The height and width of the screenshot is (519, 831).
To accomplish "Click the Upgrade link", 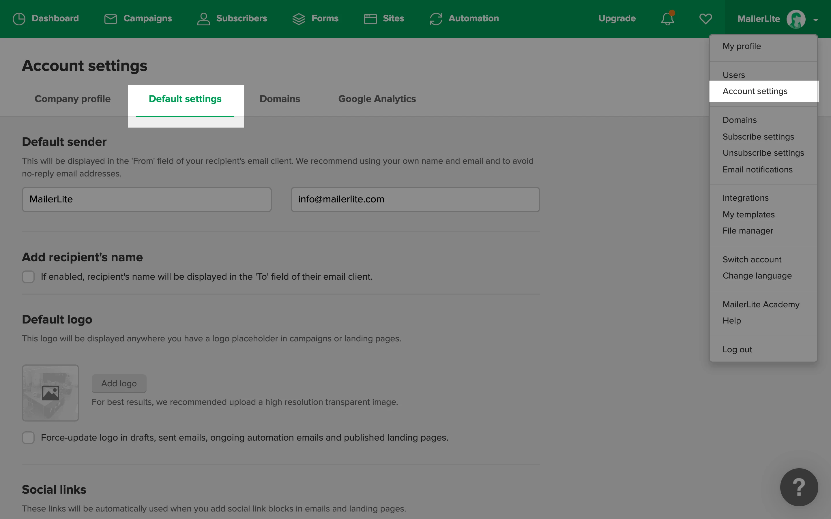I will click(617, 18).
